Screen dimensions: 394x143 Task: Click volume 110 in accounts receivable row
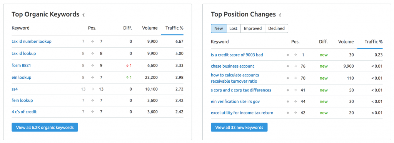point(350,78)
